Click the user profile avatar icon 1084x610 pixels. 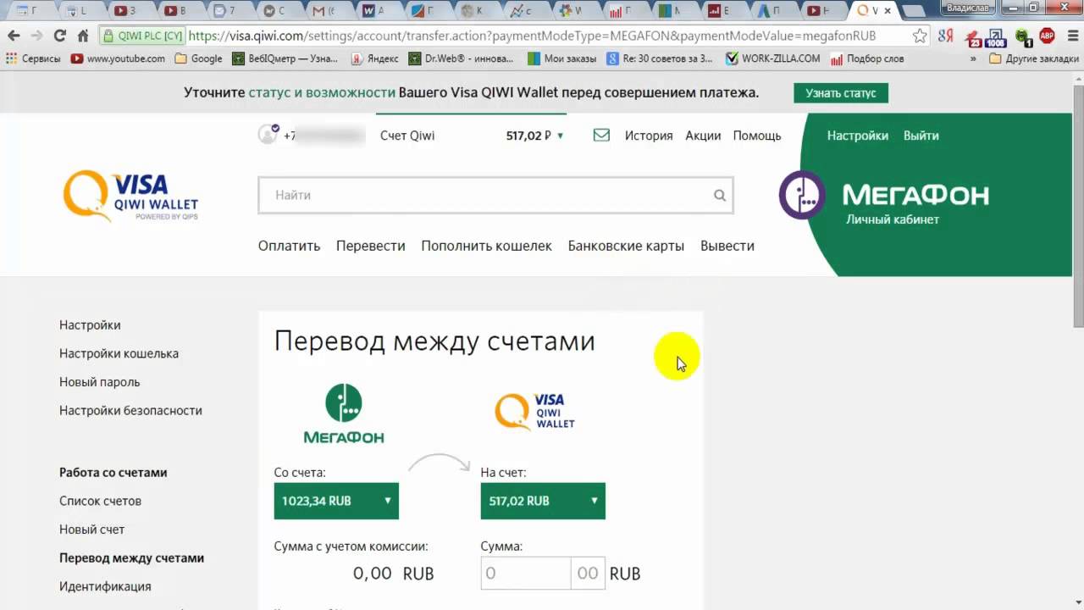pos(268,135)
